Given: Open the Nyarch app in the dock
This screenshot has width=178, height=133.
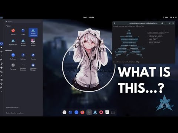Looking at the screenshot, I should point(95,112).
